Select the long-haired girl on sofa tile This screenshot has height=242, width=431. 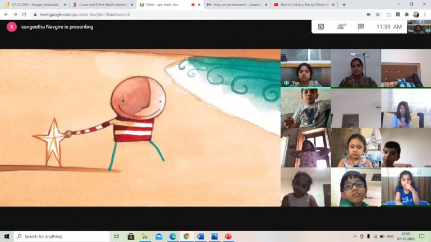click(x=406, y=108)
